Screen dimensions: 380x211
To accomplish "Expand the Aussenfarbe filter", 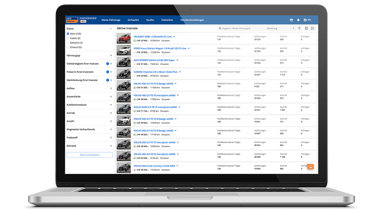I will [111, 97].
